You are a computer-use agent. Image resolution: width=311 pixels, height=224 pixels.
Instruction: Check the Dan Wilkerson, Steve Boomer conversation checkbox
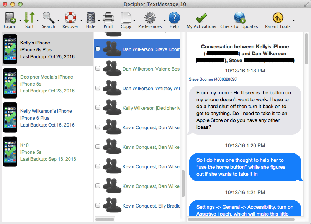[98, 49]
